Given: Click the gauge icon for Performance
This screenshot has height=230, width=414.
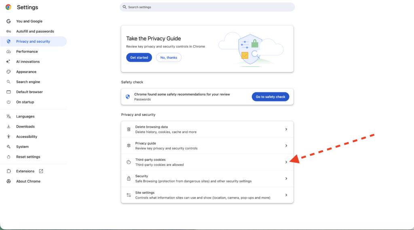Looking at the screenshot, I should (x=8, y=52).
